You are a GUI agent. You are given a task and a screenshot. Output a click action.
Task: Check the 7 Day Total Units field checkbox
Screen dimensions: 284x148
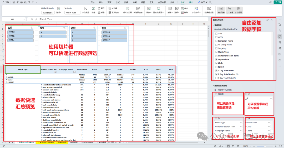click(216, 78)
